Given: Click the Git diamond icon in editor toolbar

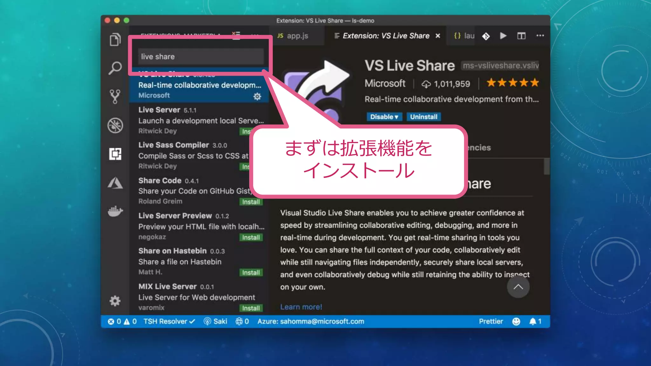Looking at the screenshot, I should point(486,36).
